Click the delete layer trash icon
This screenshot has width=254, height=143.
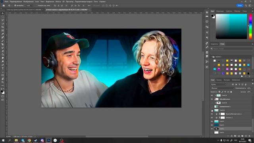point(249,136)
